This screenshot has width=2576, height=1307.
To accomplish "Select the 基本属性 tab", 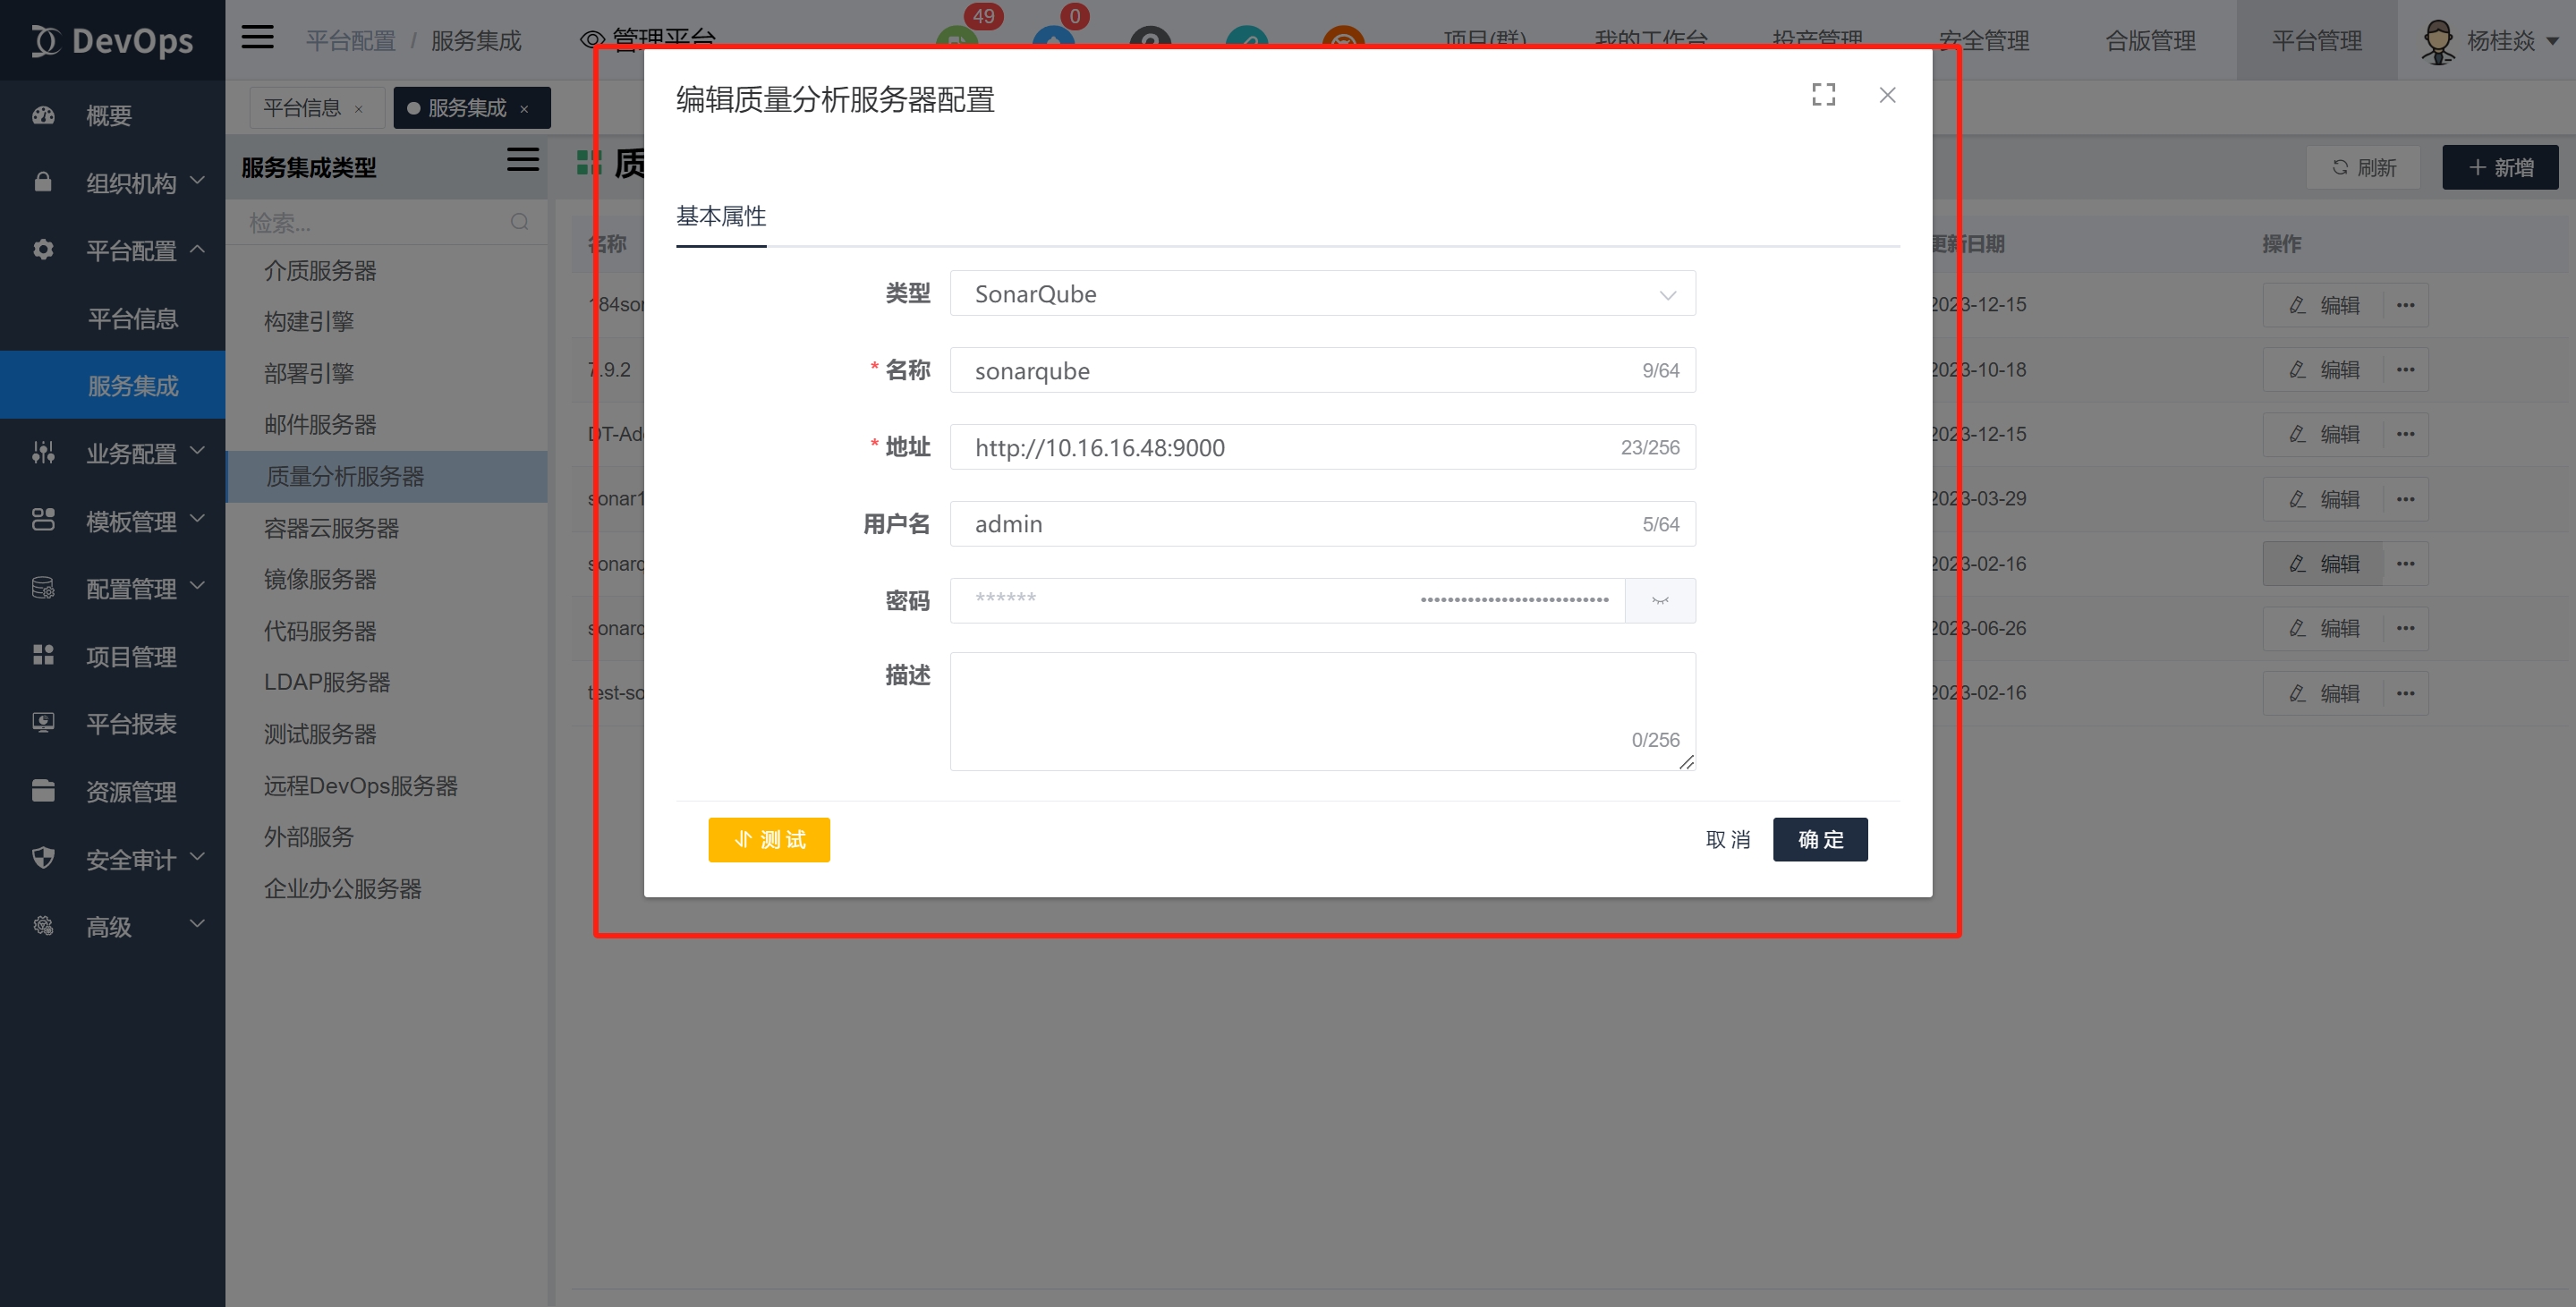I will [x=720, y=216].
